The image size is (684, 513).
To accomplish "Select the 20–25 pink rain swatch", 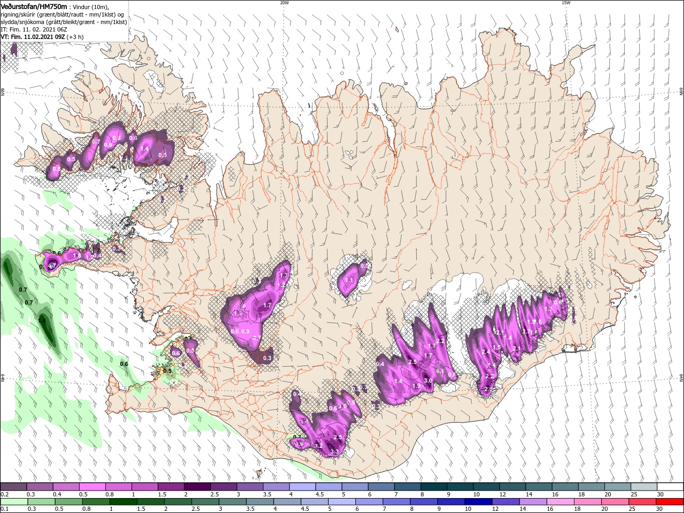I will pyautogui.click(x=615, y=501).
